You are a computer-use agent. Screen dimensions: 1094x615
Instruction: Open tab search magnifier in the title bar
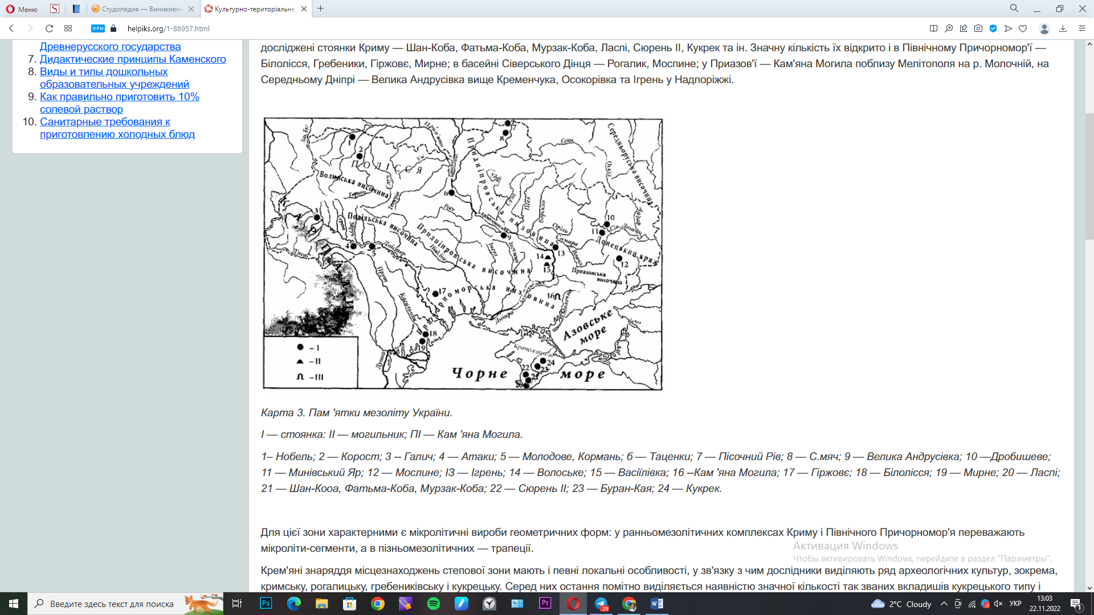click(x=1014, y=9)
